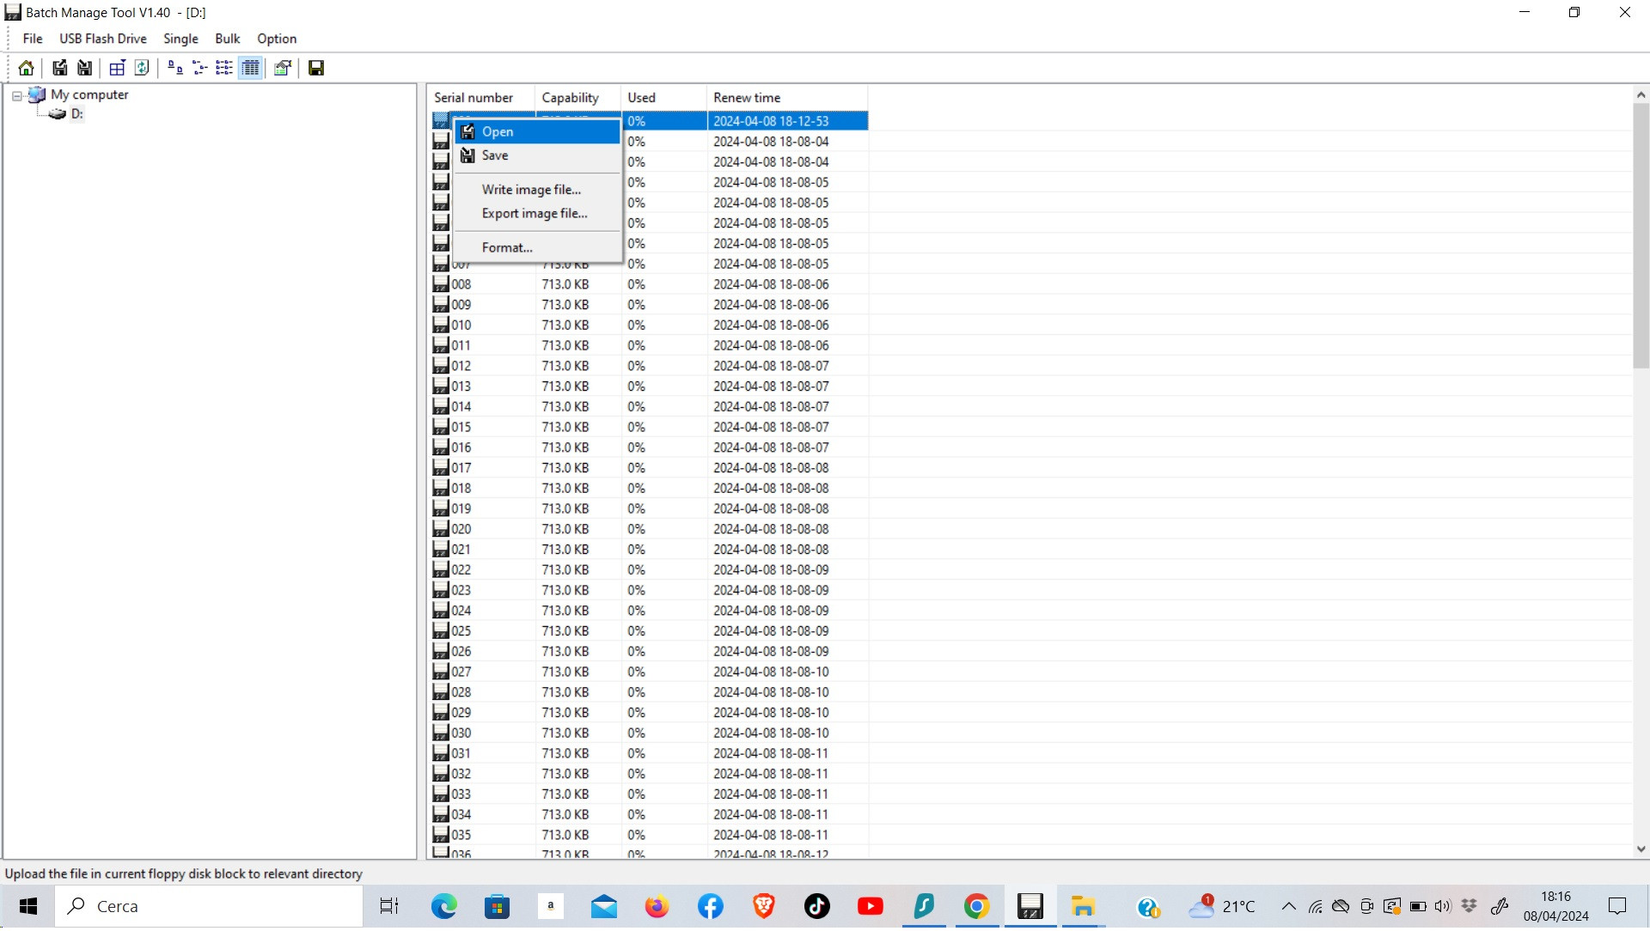Open the Bulk menu
Image resolution: width=1650 pixels, height=931 pixels.
[x=227, y=39]
